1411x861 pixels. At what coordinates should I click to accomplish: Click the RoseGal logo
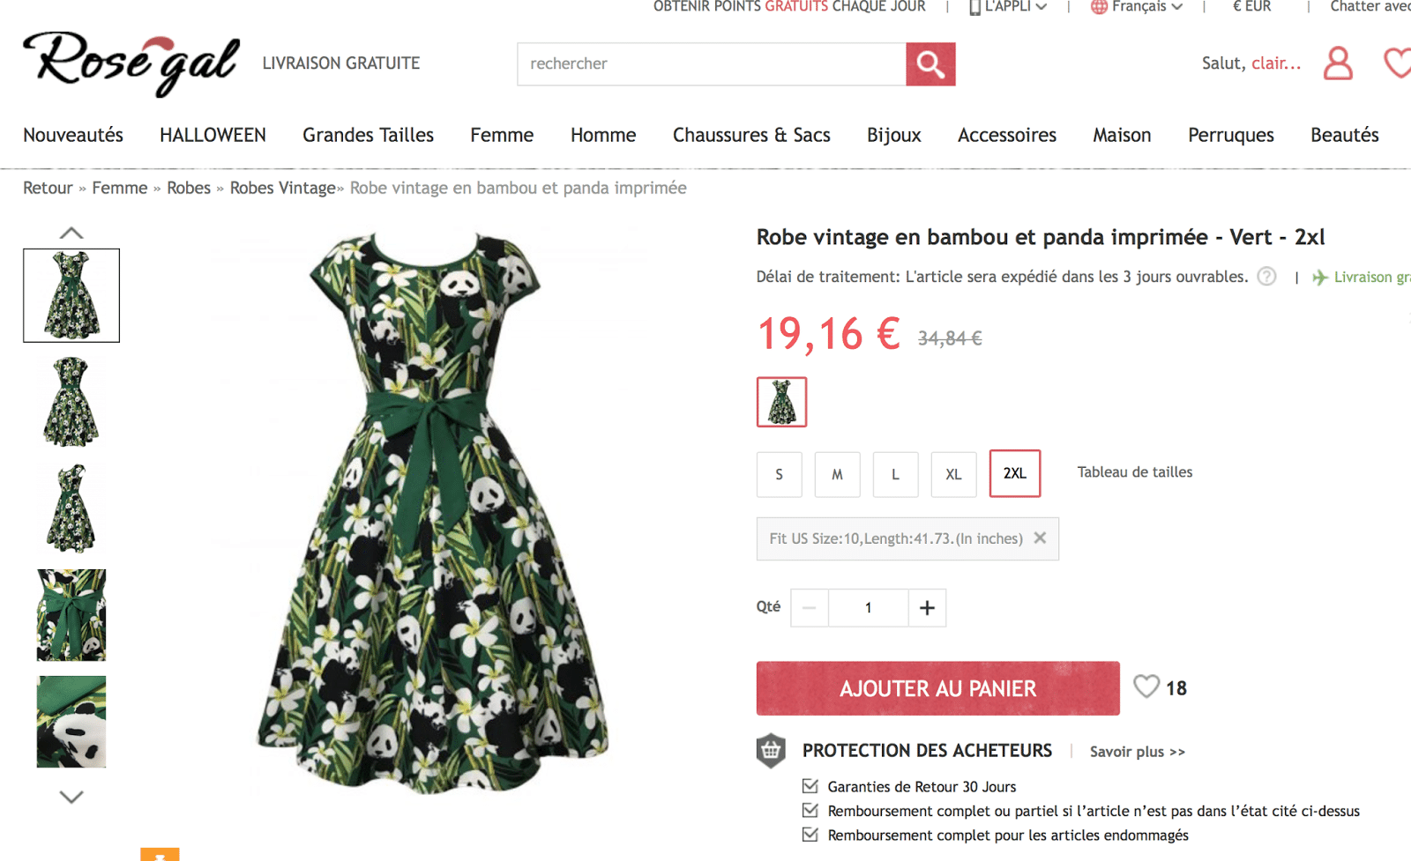click(x=131, y=63)
